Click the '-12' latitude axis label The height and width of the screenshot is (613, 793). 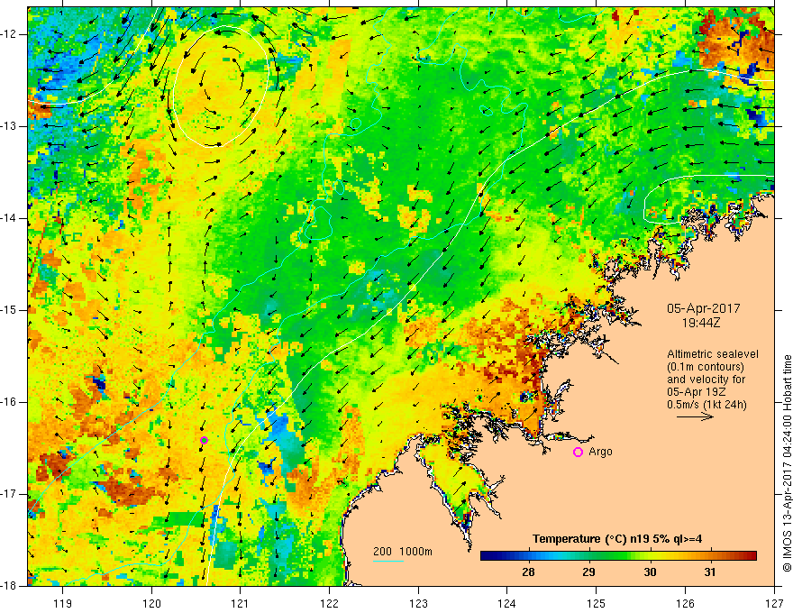tap(9, 34)
